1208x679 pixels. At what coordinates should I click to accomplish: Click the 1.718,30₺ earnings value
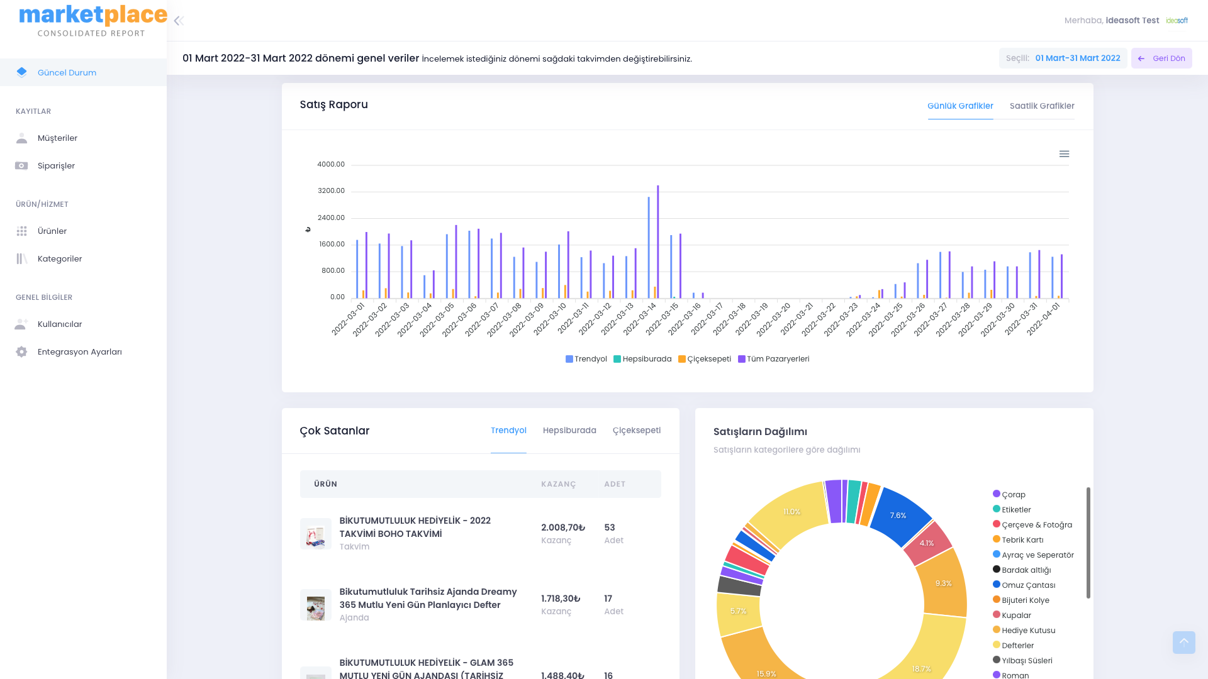561,599
